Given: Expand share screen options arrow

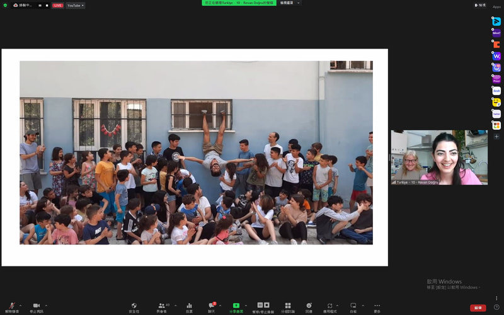Looking at the screenshot, I should pos(246,306).
